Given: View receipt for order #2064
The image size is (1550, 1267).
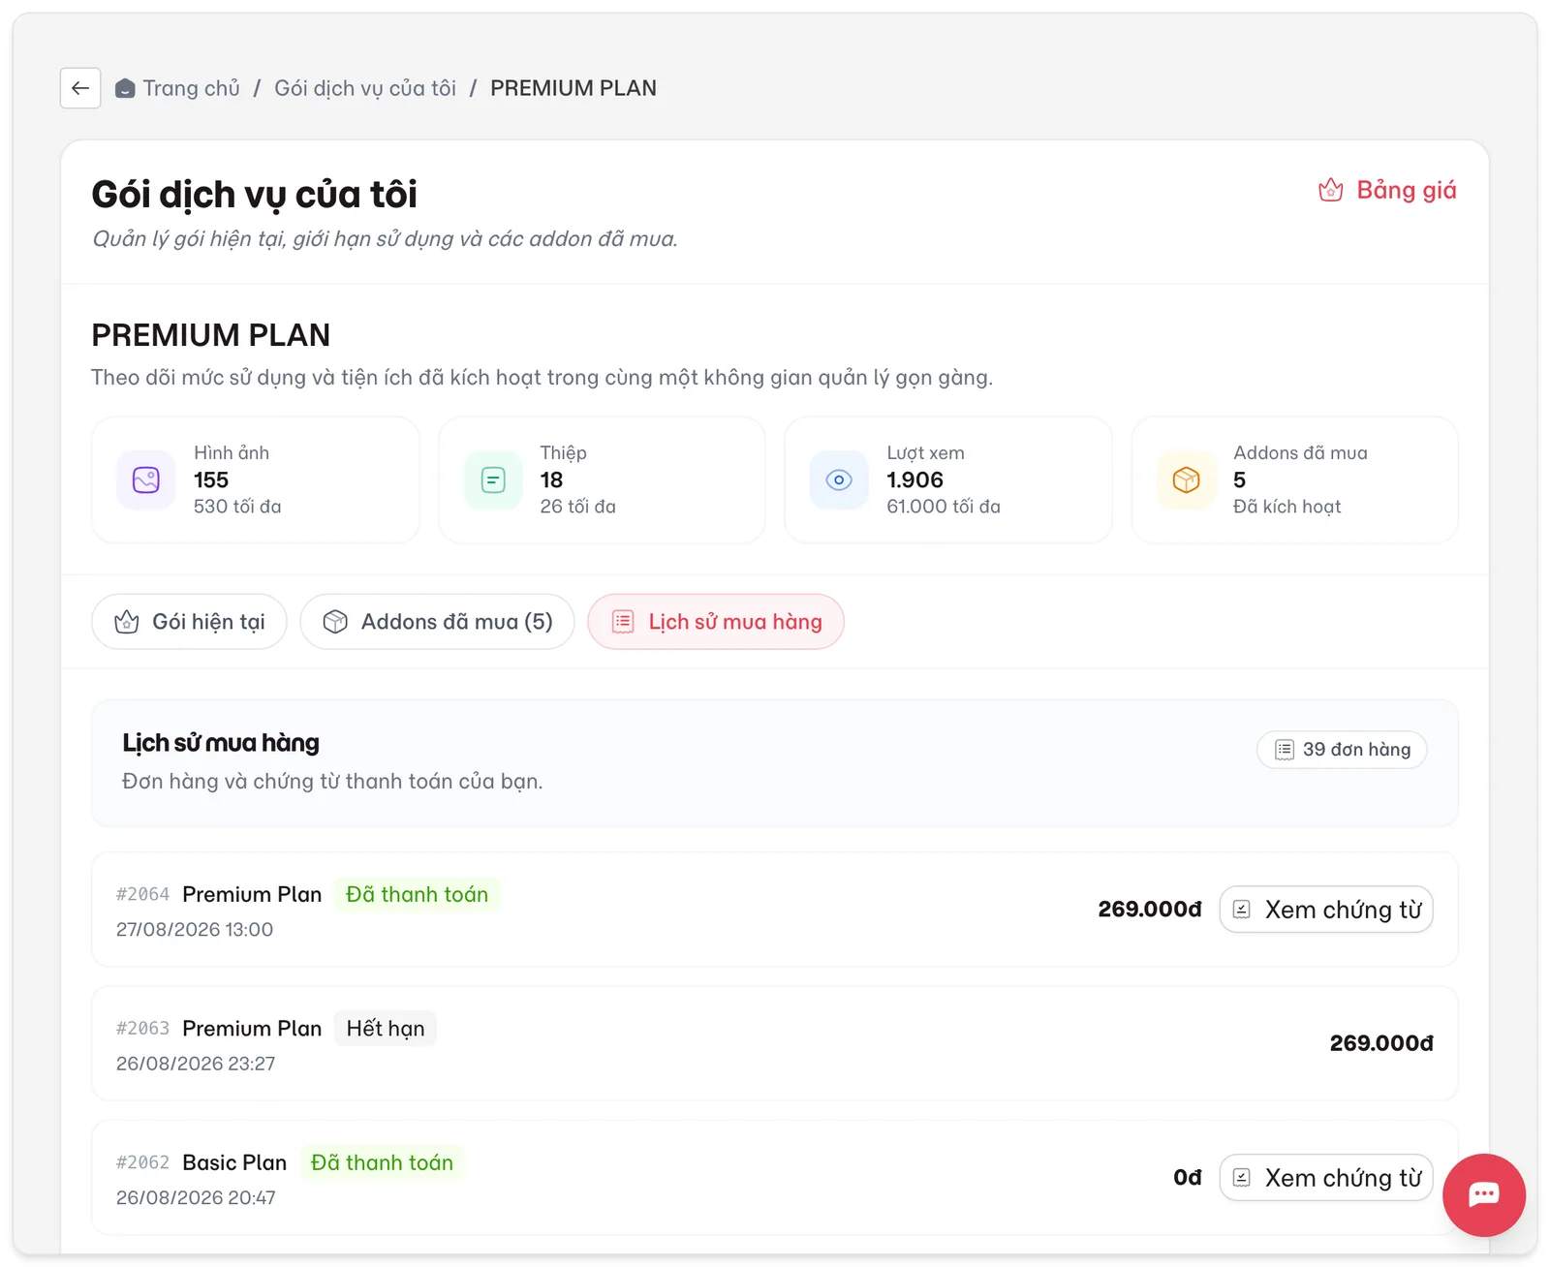Looking at the screenshot, I should [1326, 910].
